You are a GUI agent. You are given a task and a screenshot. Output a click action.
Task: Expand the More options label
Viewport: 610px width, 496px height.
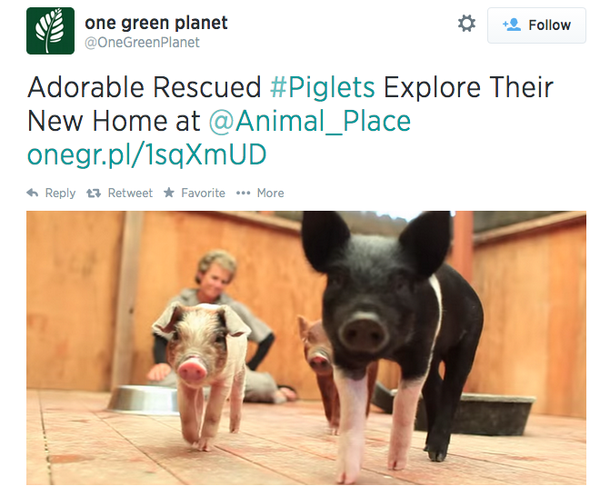270,193
